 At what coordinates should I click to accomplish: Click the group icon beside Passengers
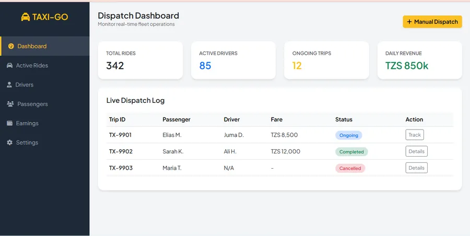coord(10,104)
